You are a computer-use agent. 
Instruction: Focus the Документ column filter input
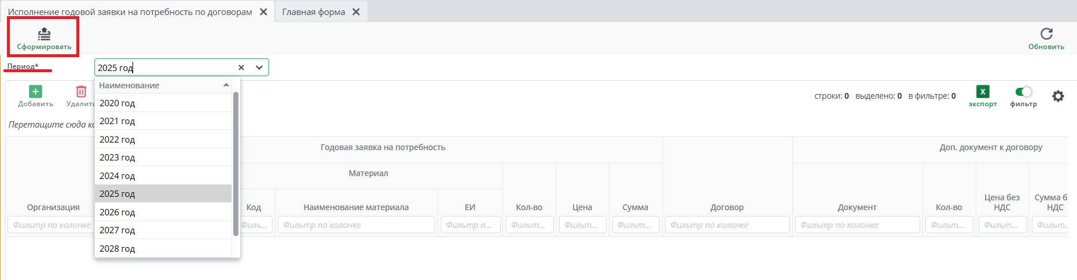point(857,225)
